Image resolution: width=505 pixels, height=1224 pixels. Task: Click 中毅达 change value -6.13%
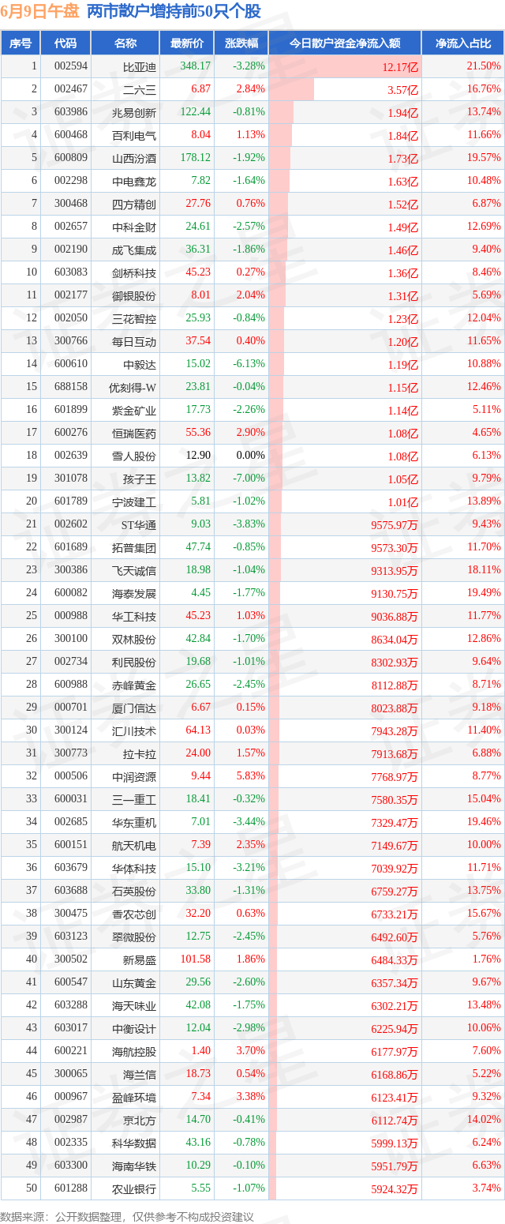tap(249, 364)
